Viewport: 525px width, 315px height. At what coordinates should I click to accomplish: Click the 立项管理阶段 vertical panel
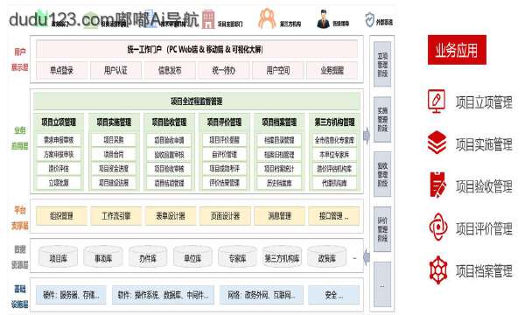point(382,64)
